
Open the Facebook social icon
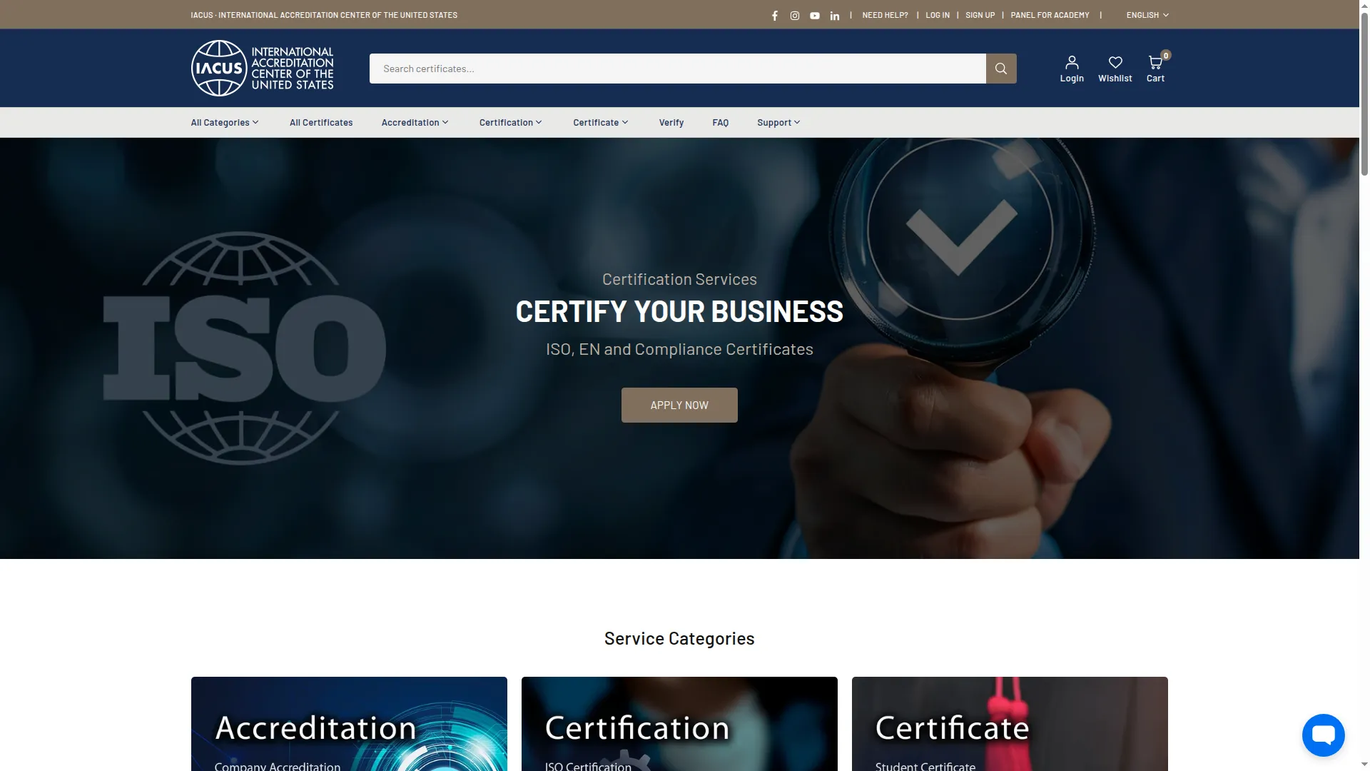[775, 15]
